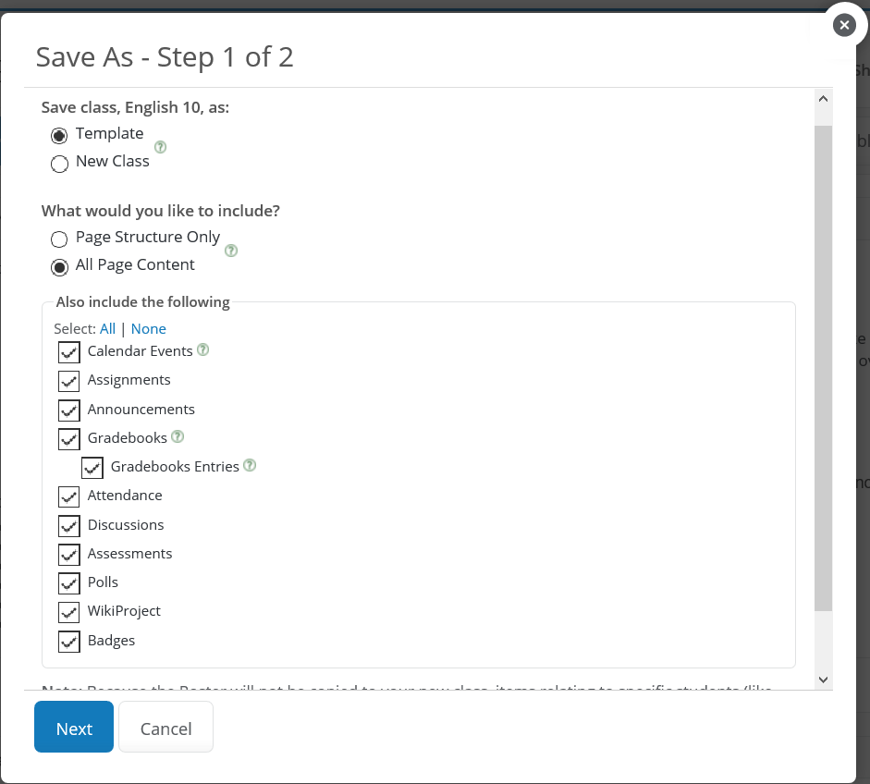Choose Page Structure Only option
Viewport: 870px width, 784px height.
(x=59, y=239)
